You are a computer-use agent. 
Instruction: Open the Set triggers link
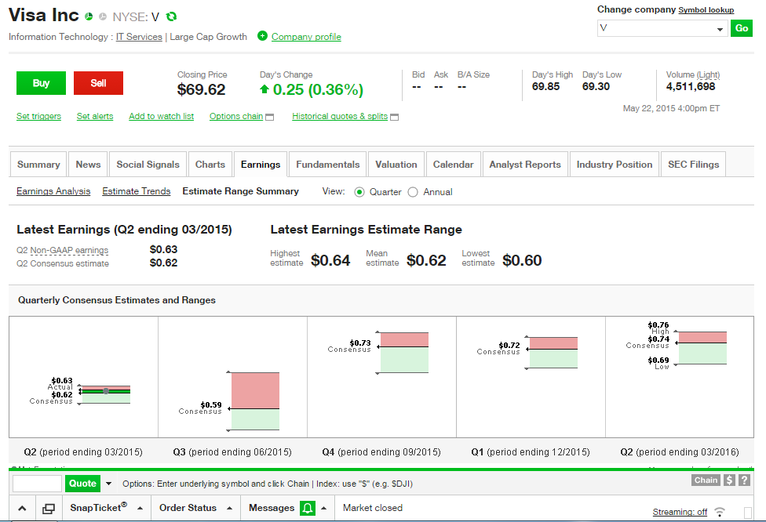(x=38, y=116)
